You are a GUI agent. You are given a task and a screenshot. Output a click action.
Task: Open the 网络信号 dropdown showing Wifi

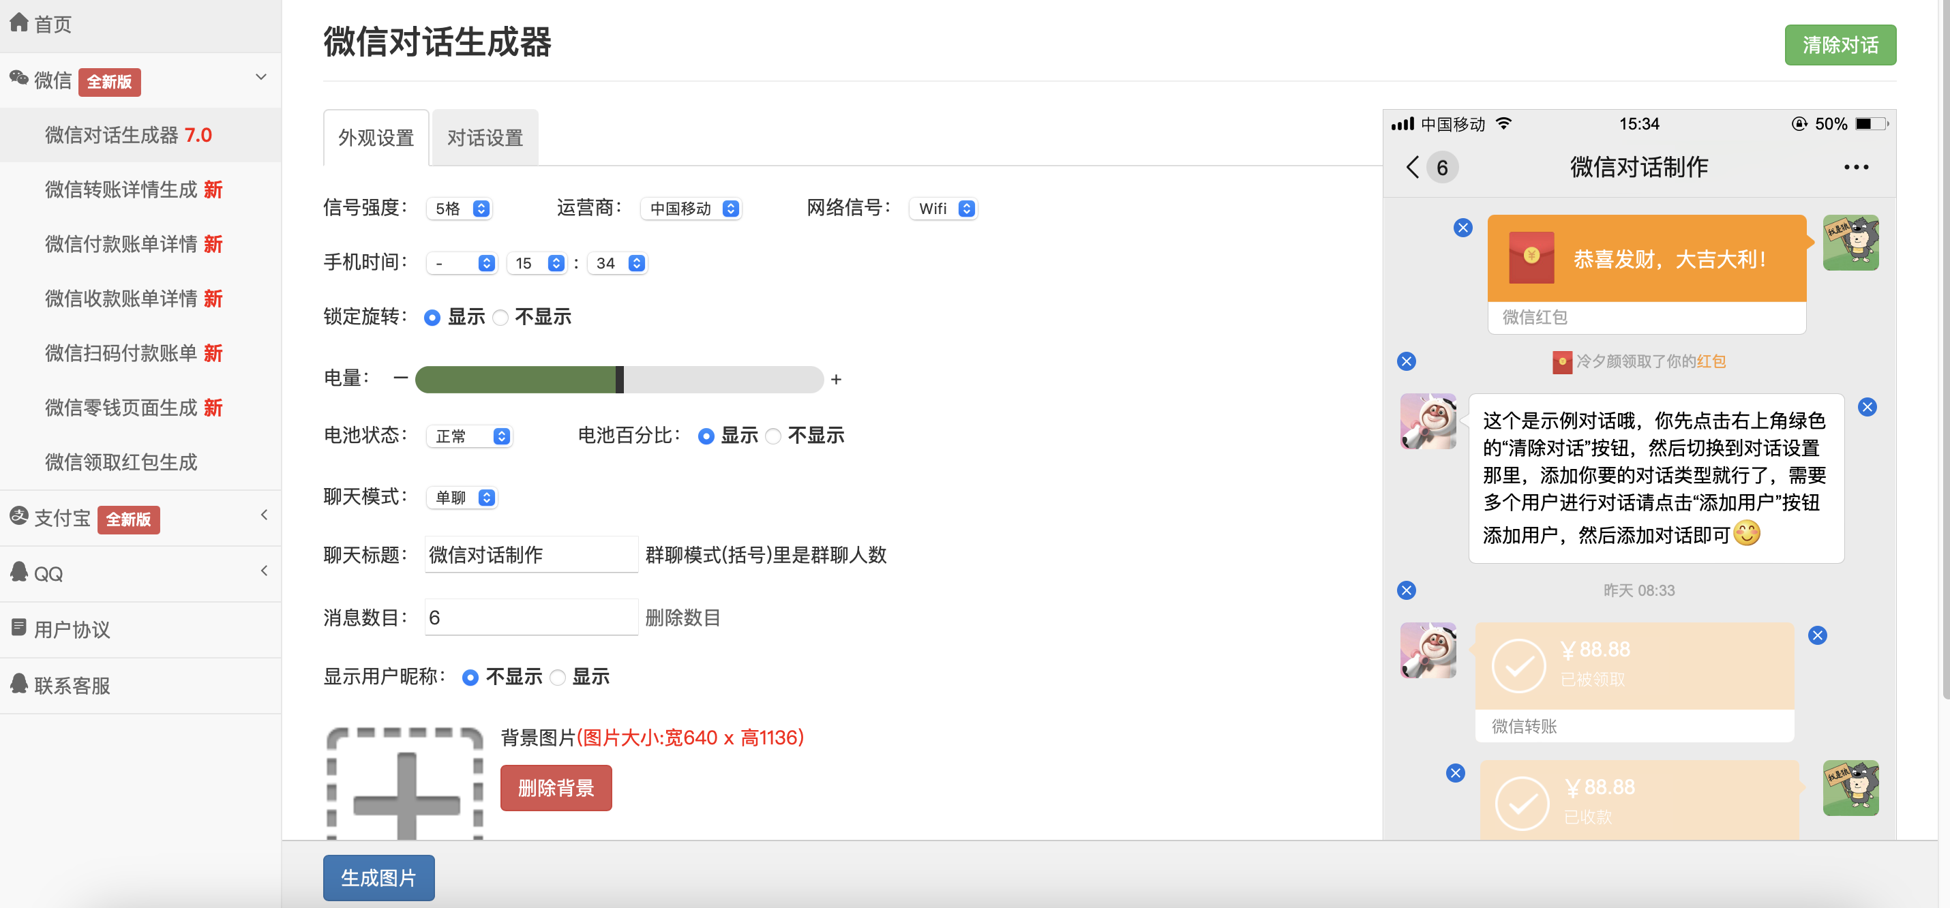point(944,209)
